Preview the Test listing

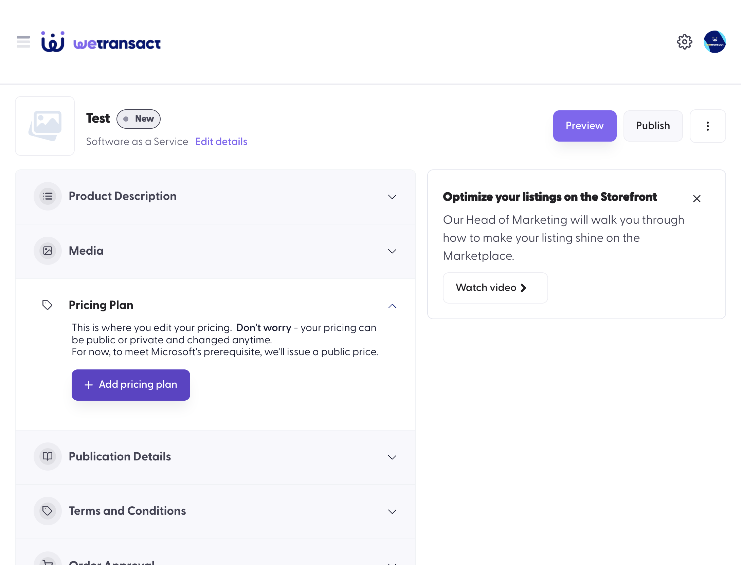(584, 126)
